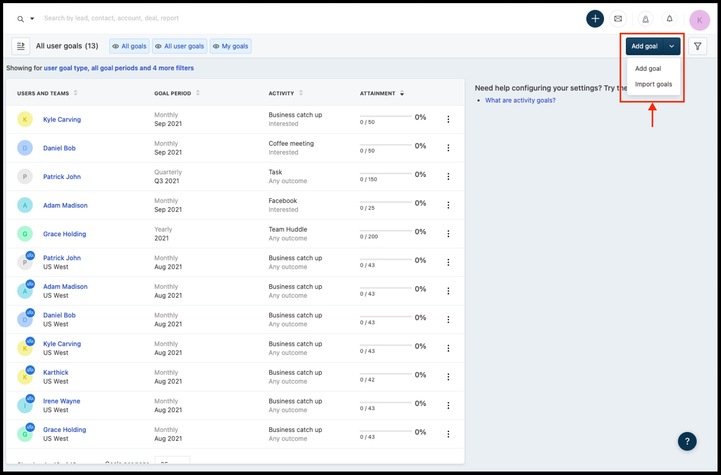
Task: Expand the Add goal dropdown chevron
Action: point(672,46)
